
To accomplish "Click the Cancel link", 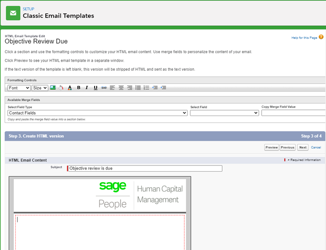I will [316, 147].
